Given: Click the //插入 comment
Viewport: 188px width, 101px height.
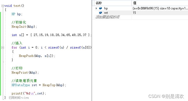Looking at the screenshot, I should (17, 43).
